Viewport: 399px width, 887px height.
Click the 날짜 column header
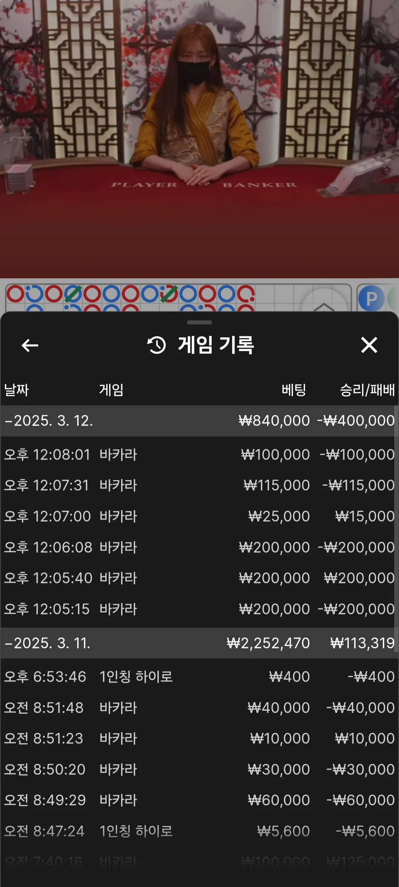tap(17, 390)
